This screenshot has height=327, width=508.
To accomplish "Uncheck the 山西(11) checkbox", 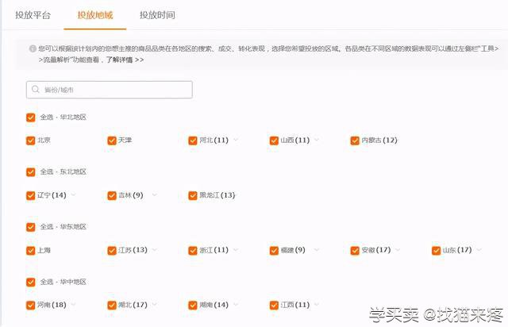I will (274, 140).
